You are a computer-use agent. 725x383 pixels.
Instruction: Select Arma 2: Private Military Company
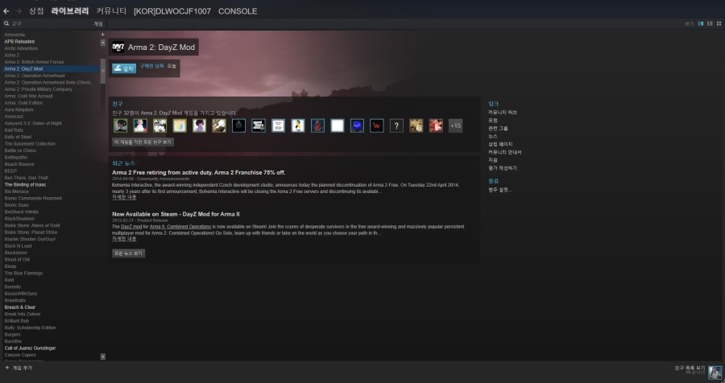tap(39, 89)
